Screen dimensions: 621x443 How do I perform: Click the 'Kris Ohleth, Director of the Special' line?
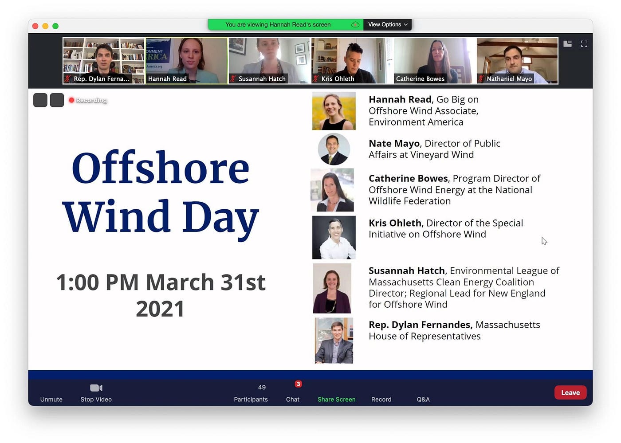pyautogui.click(x=446, y=223)
